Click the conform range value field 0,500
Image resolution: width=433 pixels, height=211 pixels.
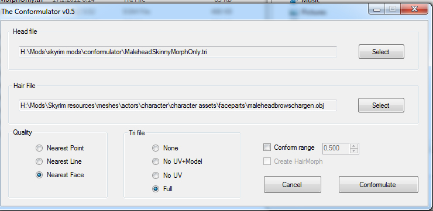click(336, 149)
